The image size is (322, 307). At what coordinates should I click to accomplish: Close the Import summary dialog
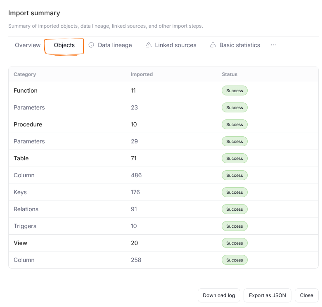307,295
